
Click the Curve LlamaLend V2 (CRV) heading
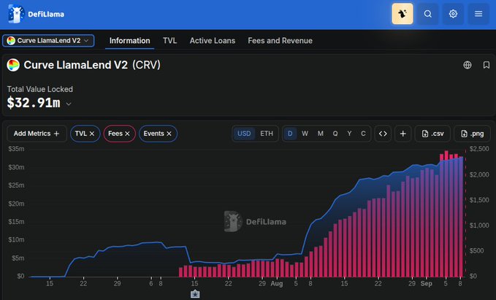tap(92, 65)
